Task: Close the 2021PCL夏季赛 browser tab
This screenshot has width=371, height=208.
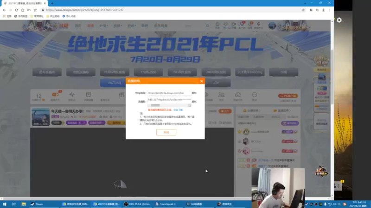Action: [45, 3]
